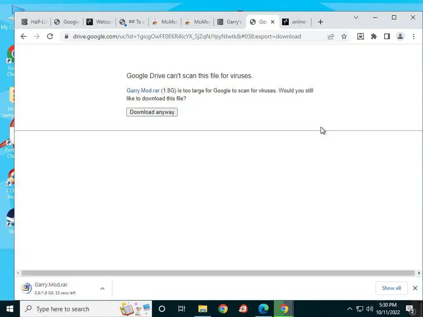This screenshot has width=423, height=317.
Task: Switch to the '## To a' tab
Action: pos(132,22)
